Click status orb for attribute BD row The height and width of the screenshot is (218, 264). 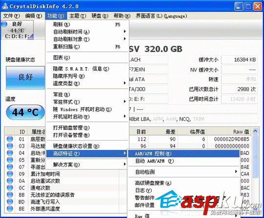tap(10, 202)
